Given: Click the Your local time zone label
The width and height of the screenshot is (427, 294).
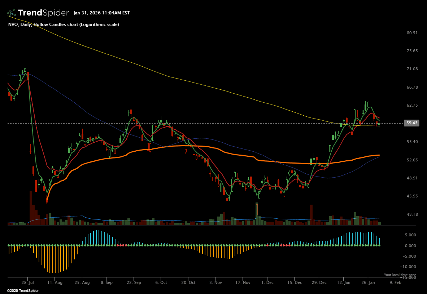Looking at the screenshot, I should point(400,275).
